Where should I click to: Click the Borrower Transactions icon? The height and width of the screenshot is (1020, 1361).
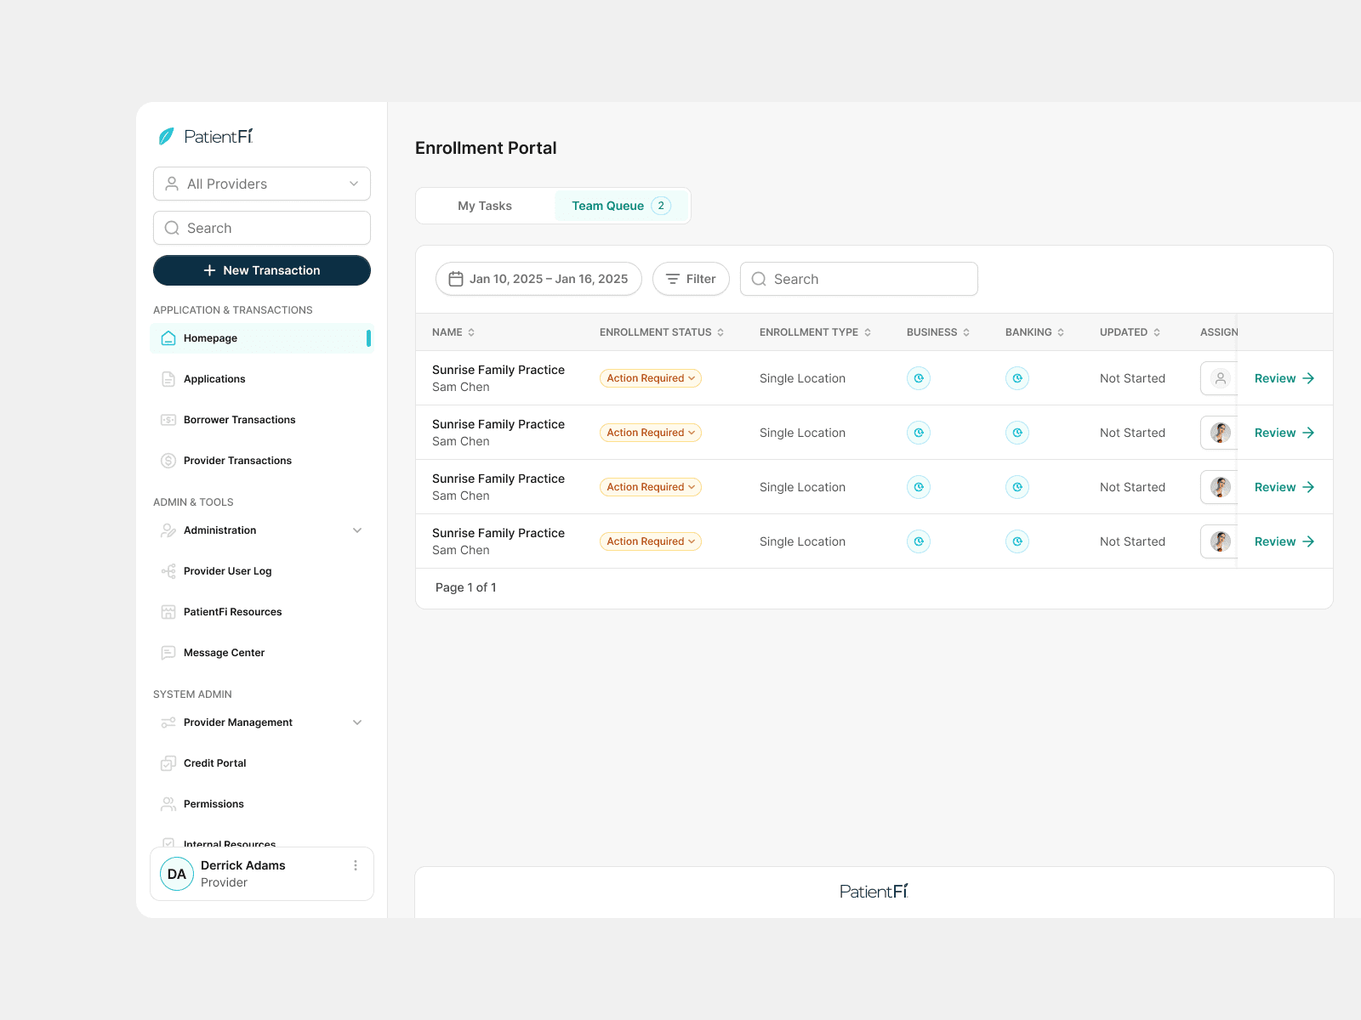coord(168,420)
